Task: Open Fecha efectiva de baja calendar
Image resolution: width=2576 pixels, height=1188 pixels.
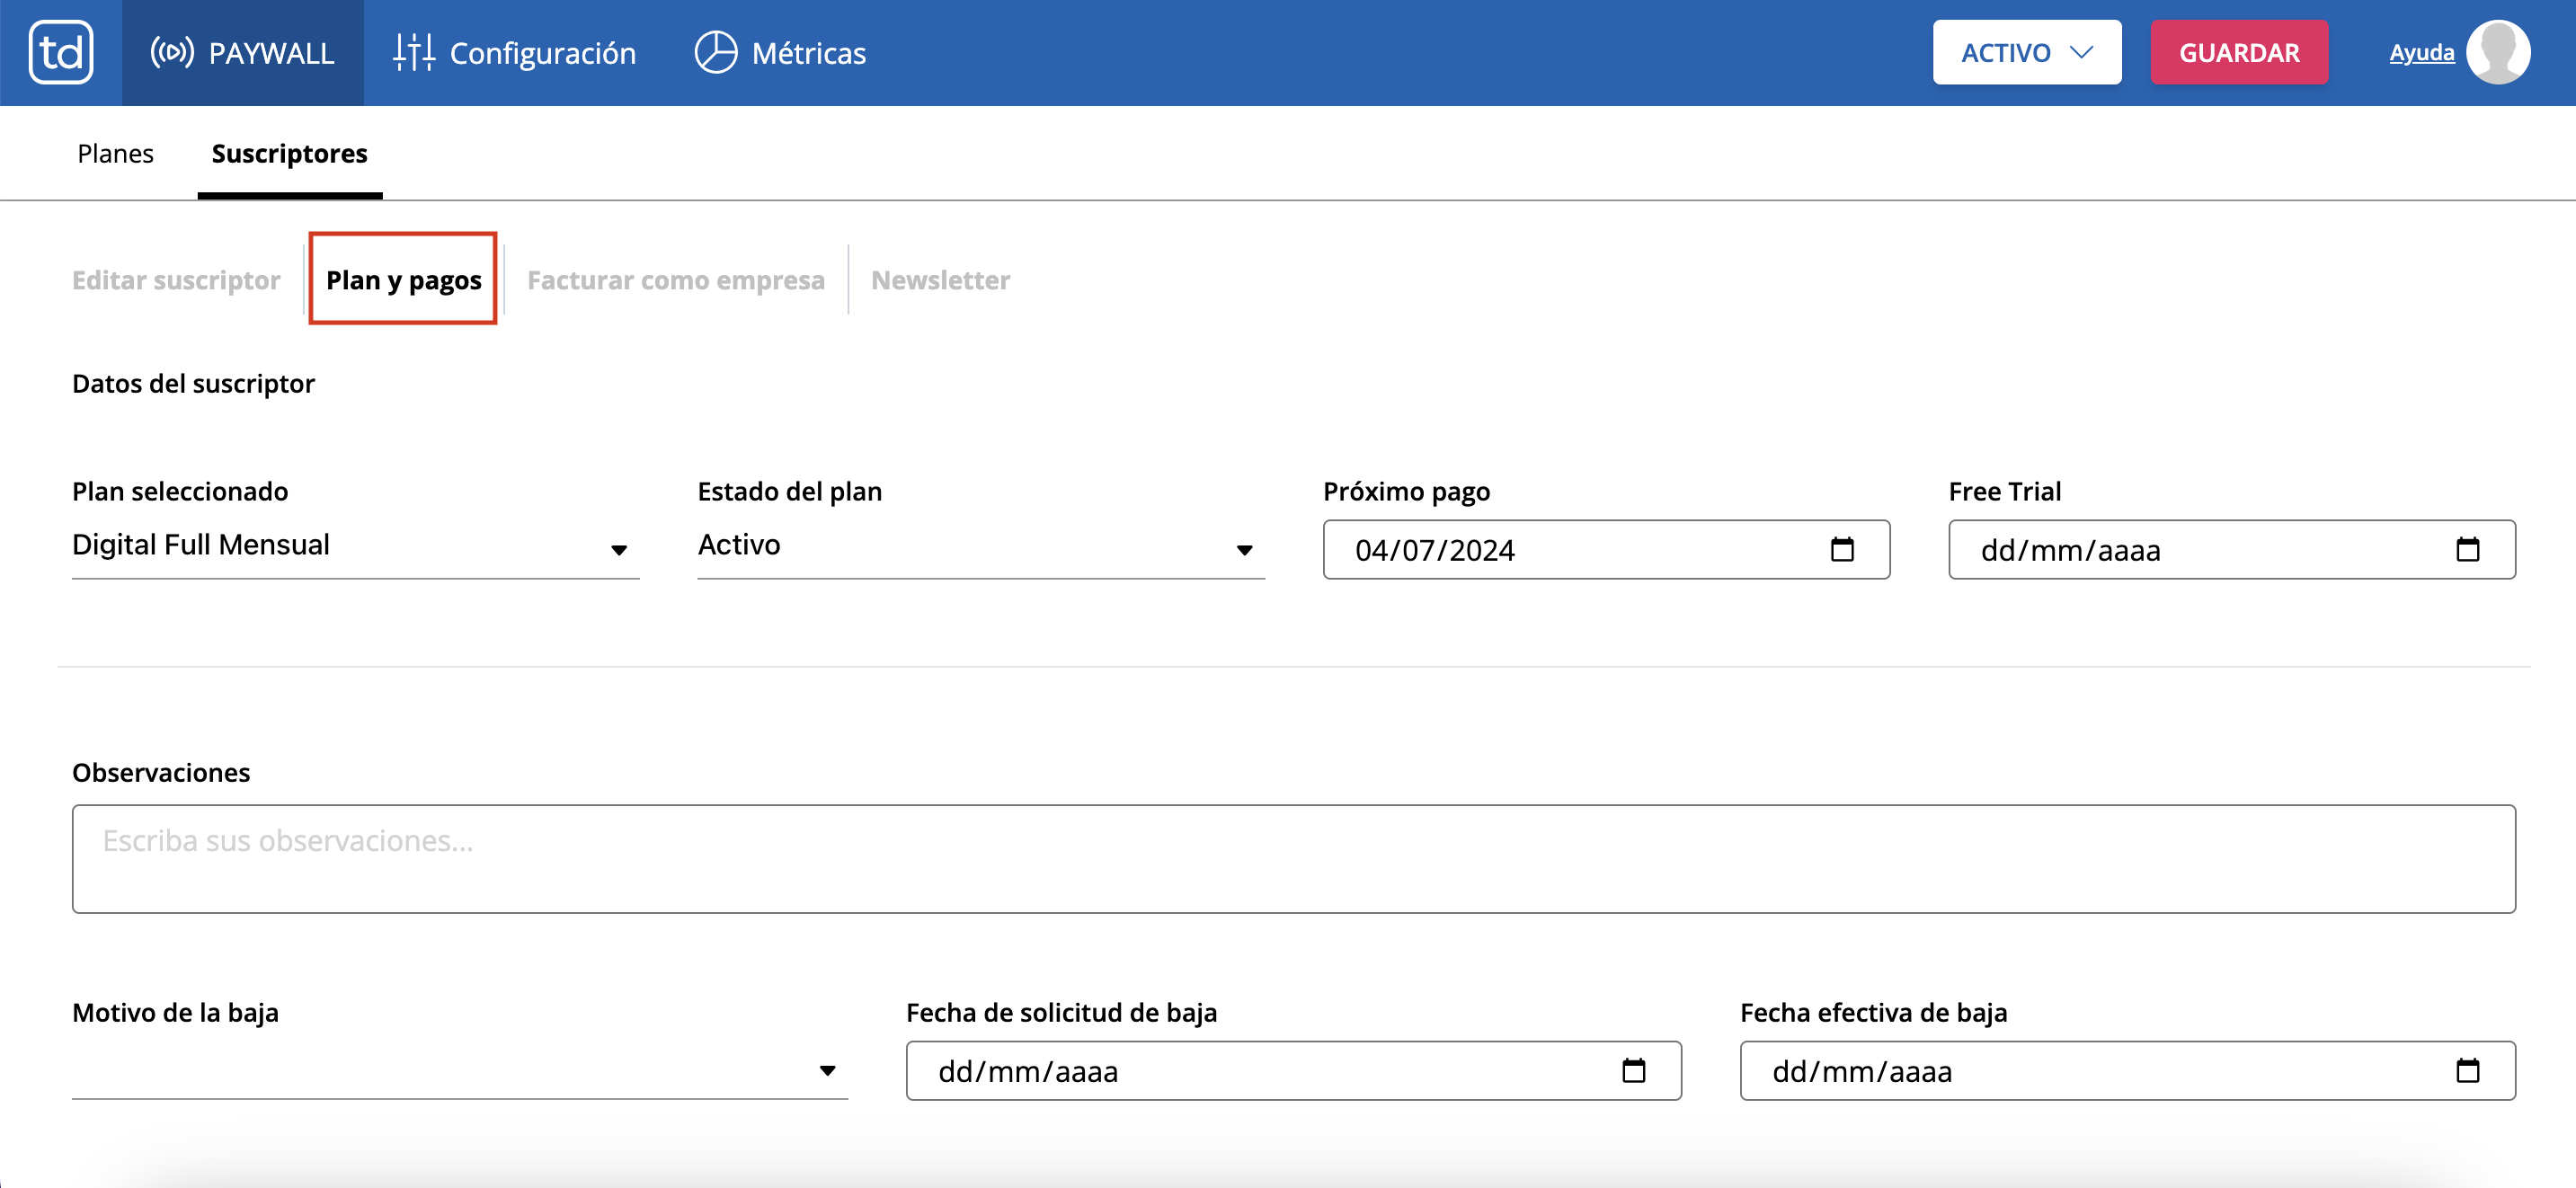Action: point(2467,1071)
